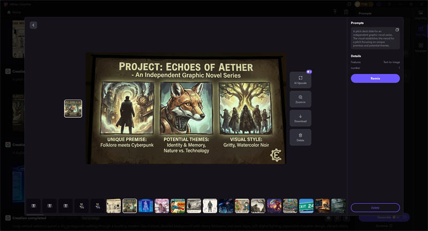Click Generate button in the background window
Image resolution: width=428 pixels, height=231 pixels.
(x=384, y=217)
